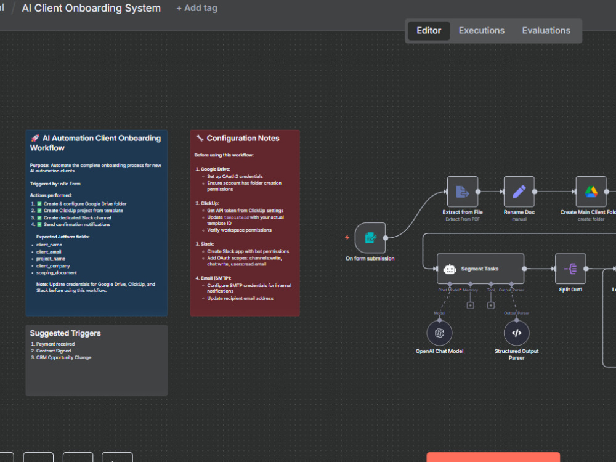Image resolution: width=616 pixels, height=462 pixels.
Task: Click the 'CRM Opportunity Change' text
Action: [63, 357]
